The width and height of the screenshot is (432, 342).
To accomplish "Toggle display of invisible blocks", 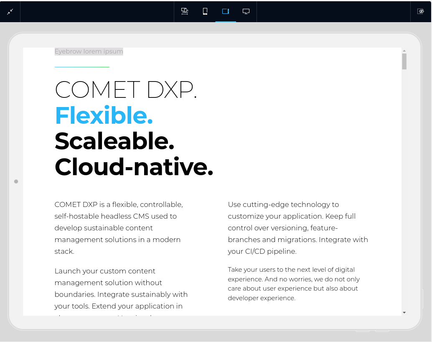I will coord(420,11).
